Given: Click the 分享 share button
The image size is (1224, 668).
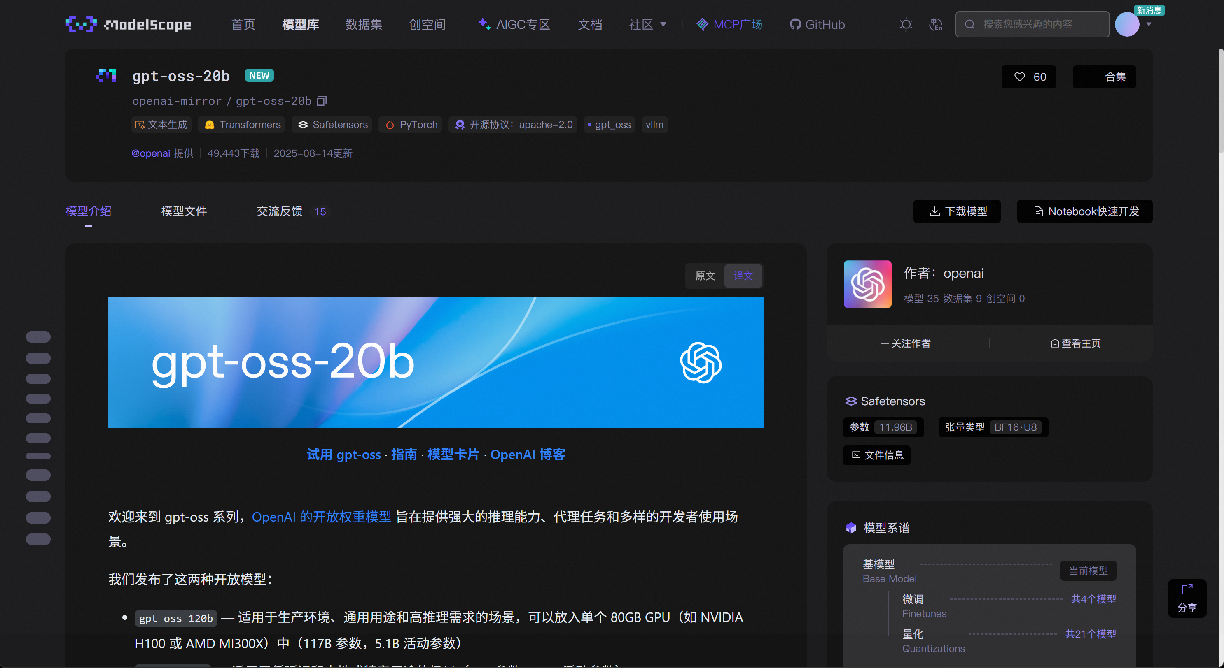Looking at the screenshot, I should (x=1187, y=598).
